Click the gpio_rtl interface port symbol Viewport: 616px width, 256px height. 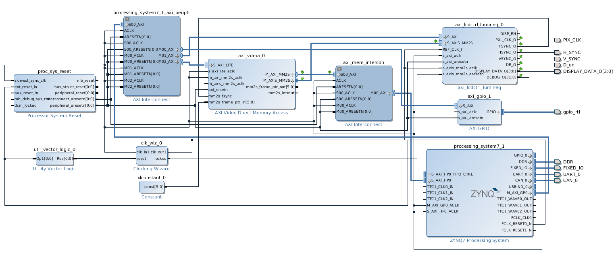pyautogui.click(x=558, y=112)
